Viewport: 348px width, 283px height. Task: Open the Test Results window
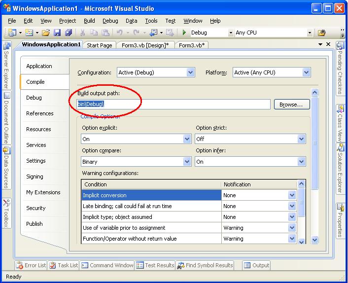coord(155,265)
